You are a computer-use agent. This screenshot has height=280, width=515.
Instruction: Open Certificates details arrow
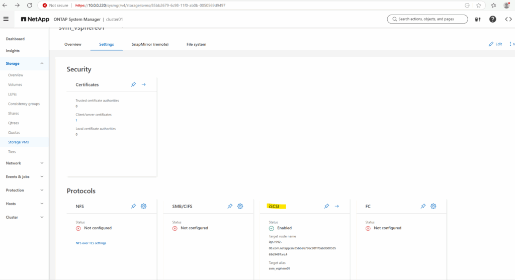(x=143, y=84)
